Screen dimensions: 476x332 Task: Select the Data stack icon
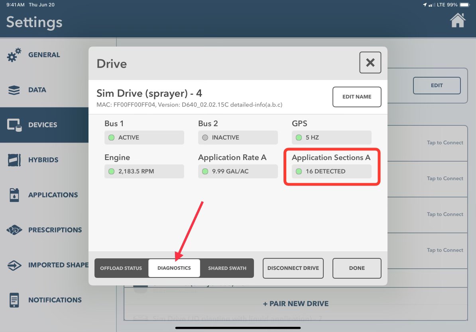click(x=14, y=90)
